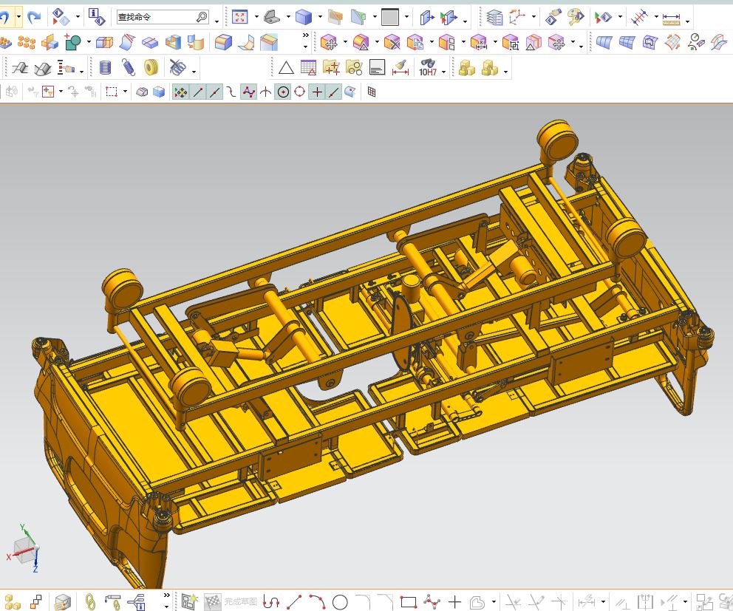Click the sketch Profile tool icon

tap(271, 601)
